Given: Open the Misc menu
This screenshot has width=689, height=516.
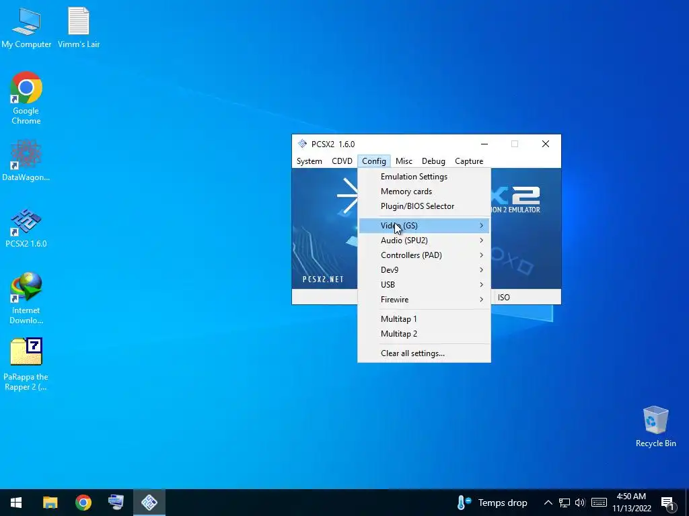Looking at the screenshot, I should pyautogui.click(x=404, y=161).
